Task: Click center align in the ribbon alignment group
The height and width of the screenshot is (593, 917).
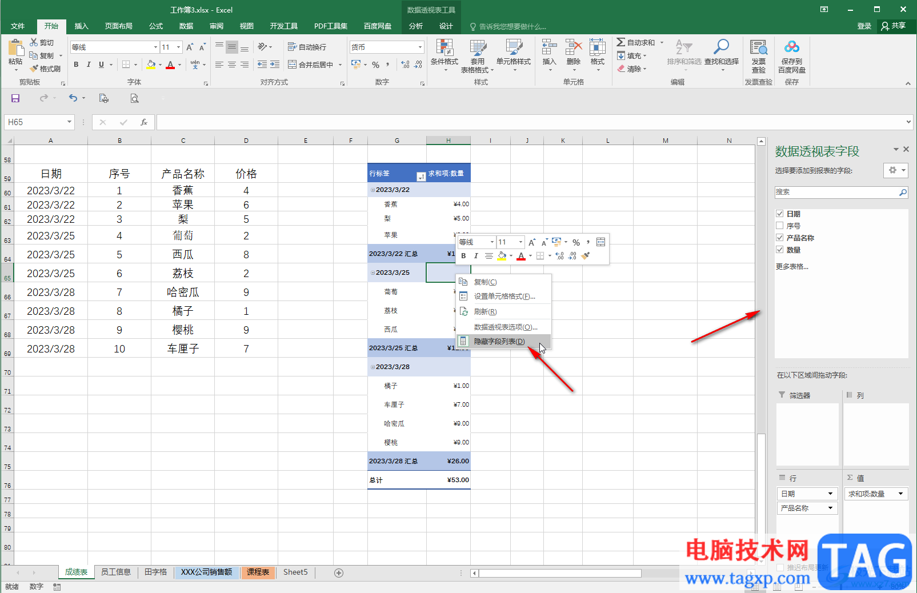Action: click(x=232, y=65)
